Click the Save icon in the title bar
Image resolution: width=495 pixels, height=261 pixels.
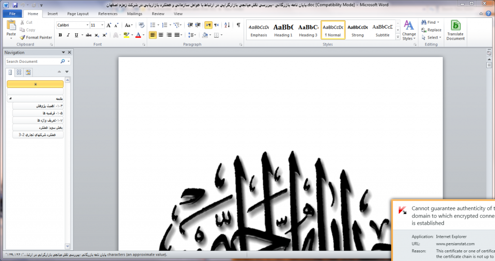(15, 4)
